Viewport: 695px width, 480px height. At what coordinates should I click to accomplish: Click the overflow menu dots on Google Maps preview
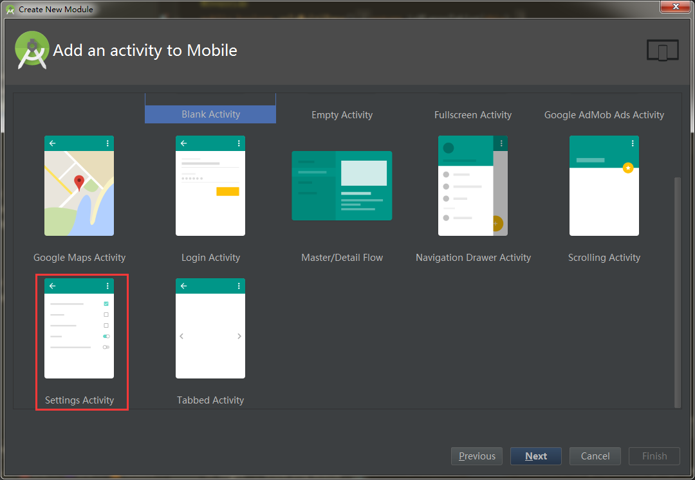click(108, 143)
